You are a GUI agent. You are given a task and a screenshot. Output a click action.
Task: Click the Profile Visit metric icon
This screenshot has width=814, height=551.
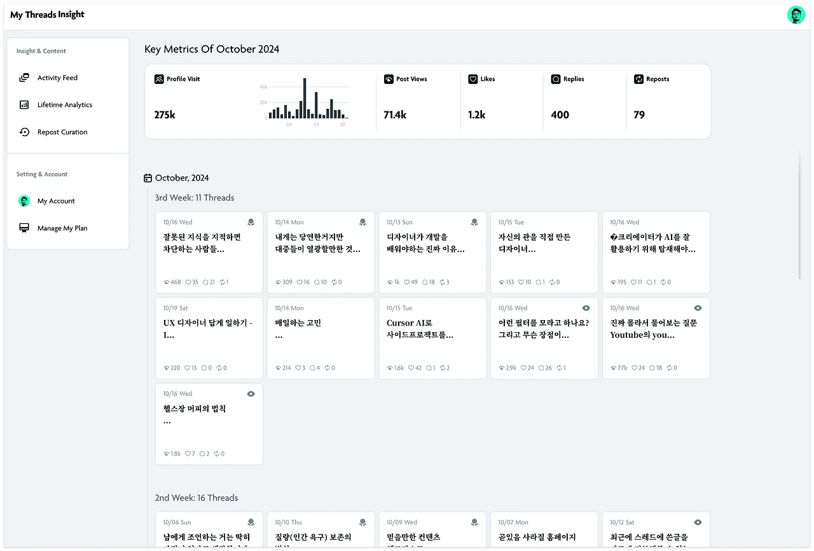pyautogui.click(x=159, y=79)
